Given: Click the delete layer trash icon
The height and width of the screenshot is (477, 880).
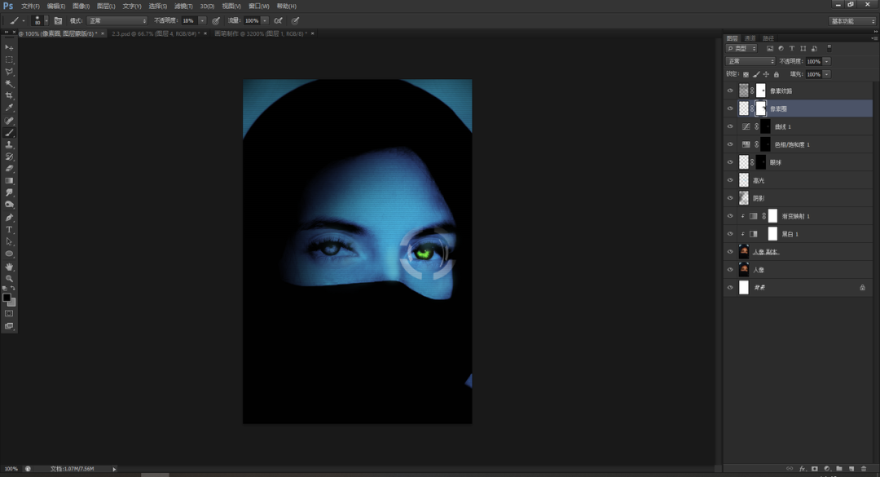Looking at the screenshot, I should click(864, 469).
